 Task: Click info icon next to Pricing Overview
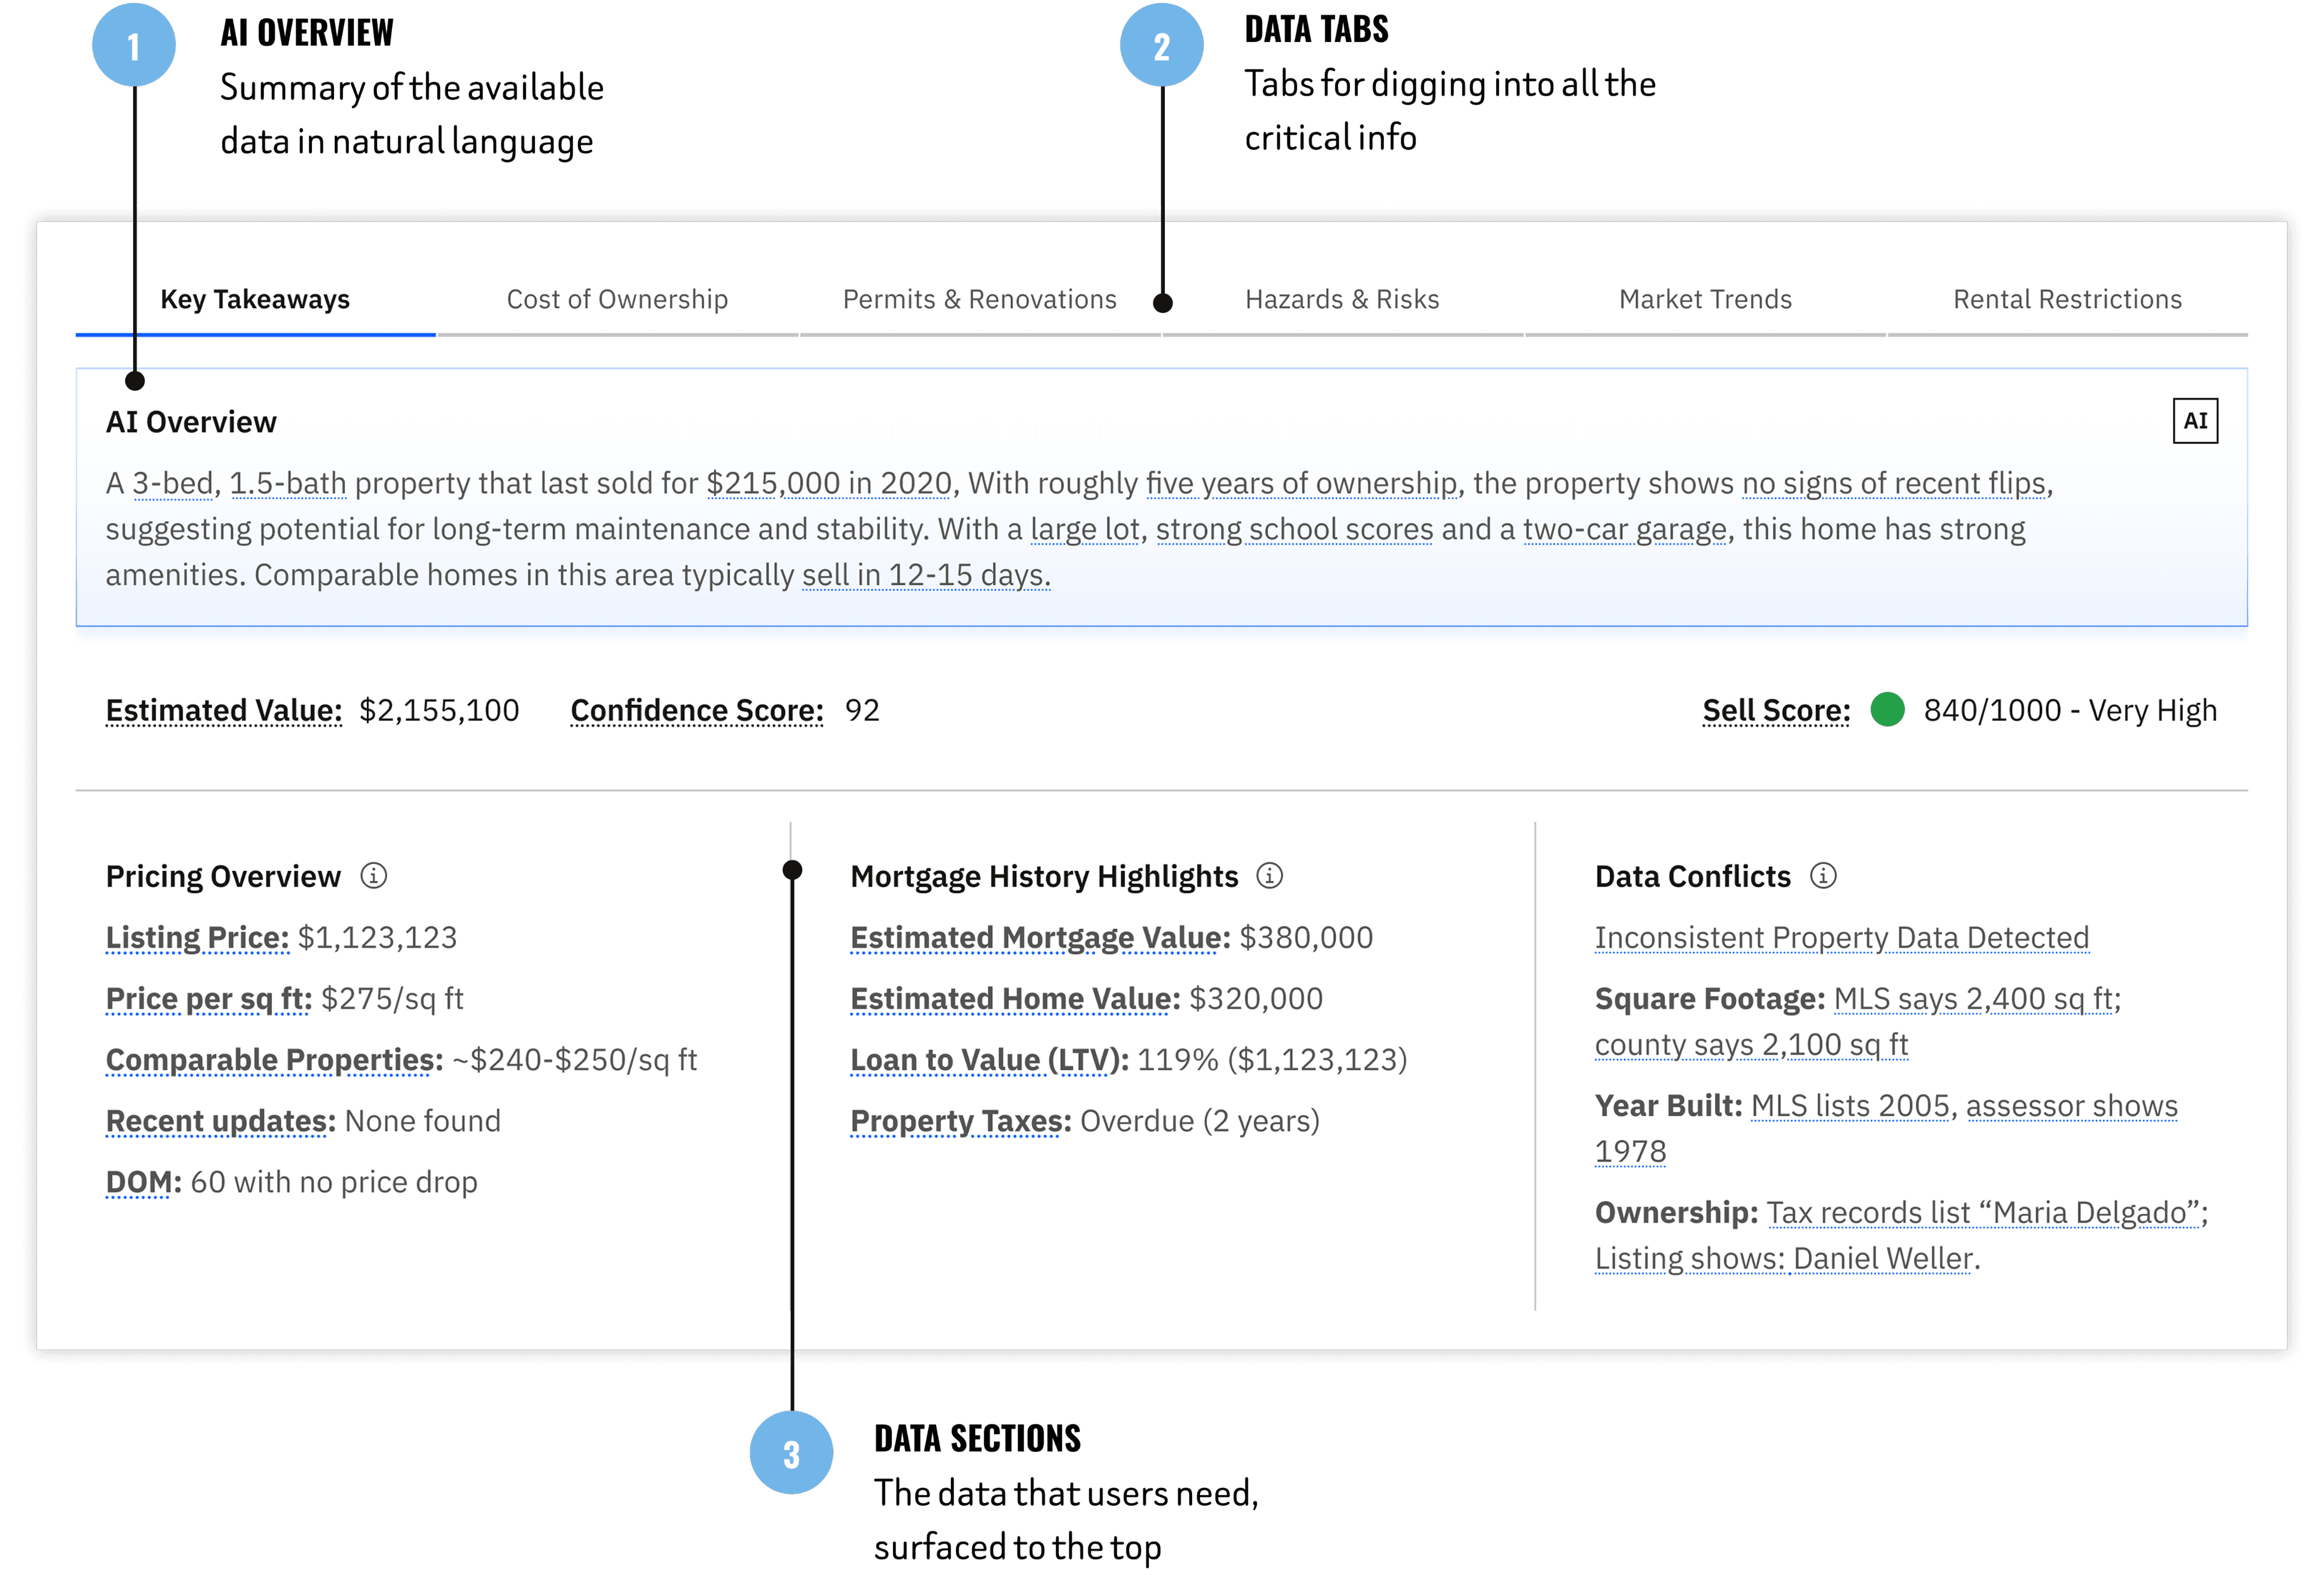pyautogui.click(x=373, y=876)
